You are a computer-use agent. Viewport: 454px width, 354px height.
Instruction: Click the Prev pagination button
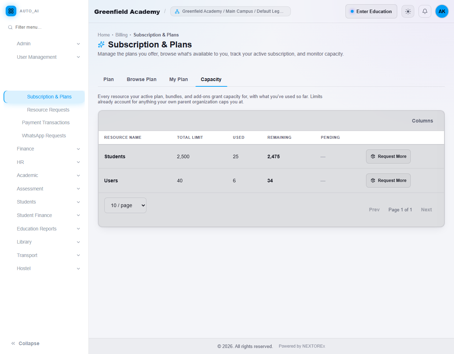point(374,210)
